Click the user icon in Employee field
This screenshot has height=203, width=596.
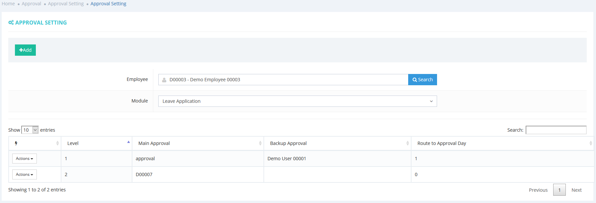pos(164,80)
